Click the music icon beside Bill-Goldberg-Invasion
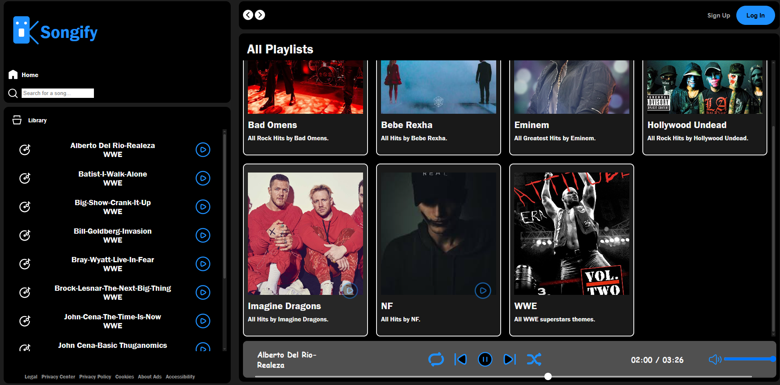The image size is (780, 385). pos(25,235)
